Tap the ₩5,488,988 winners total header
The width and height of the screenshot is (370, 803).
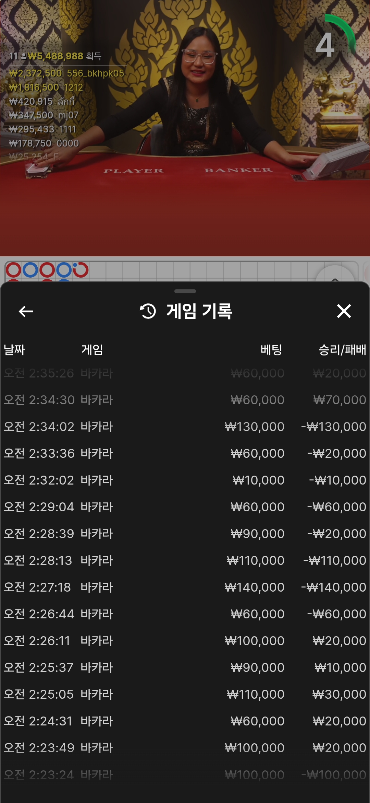[56, 56]
